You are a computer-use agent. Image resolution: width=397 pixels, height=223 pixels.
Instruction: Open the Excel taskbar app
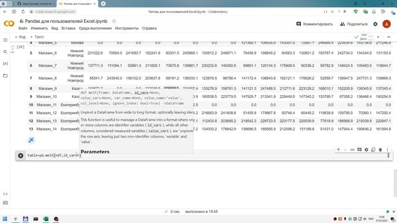coord(46,219)
